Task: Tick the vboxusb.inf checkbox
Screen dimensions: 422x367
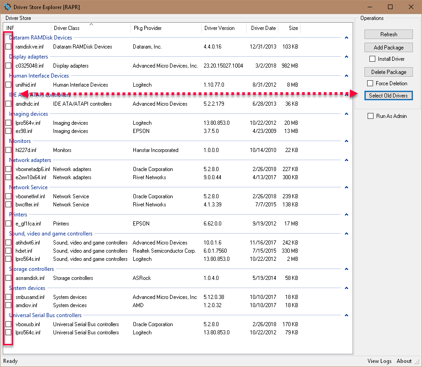Action: click(x=8, y=324)
